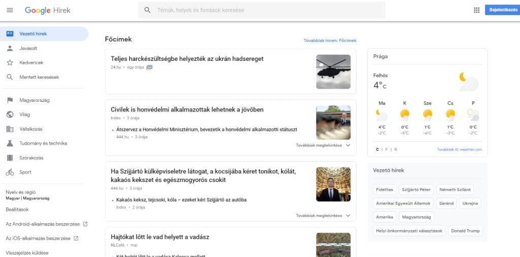The width and height of the screenshot is (520, 257).
Task: Open weather.com more info link
Action: coord(459,150)
